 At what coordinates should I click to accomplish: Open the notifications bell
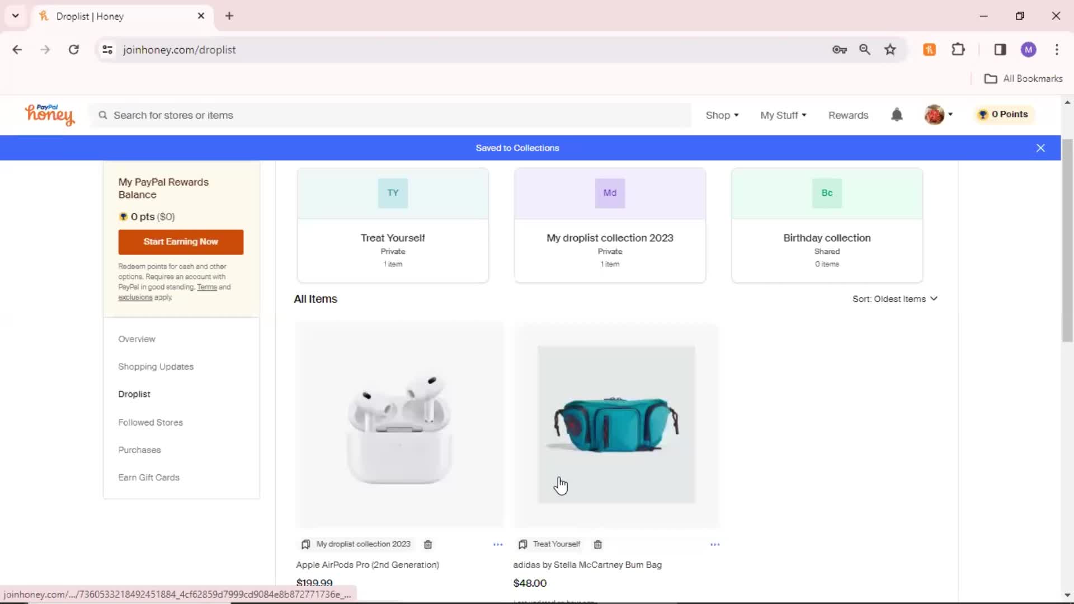coord(897,115)
